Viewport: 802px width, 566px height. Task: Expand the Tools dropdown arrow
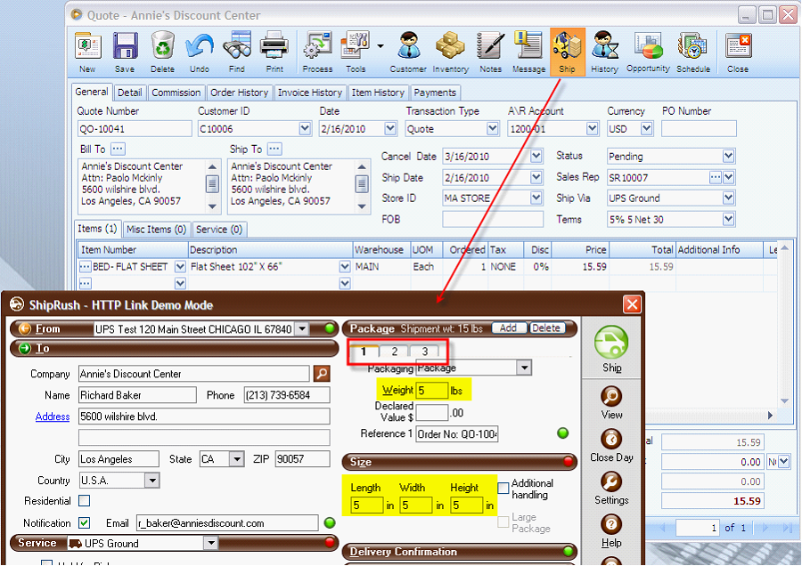381,46
